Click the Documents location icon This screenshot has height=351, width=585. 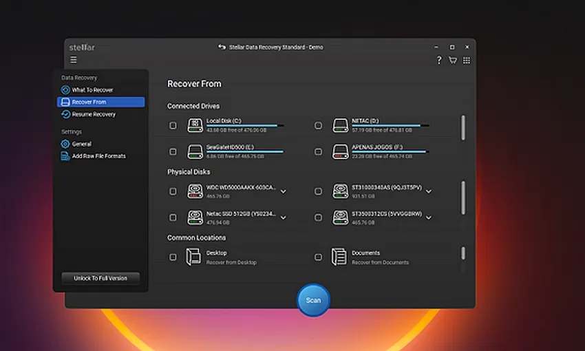pos(339,257)
